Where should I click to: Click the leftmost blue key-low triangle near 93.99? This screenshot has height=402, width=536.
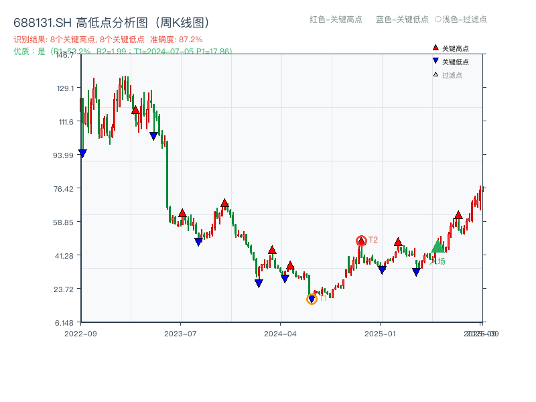pos(82,153)
